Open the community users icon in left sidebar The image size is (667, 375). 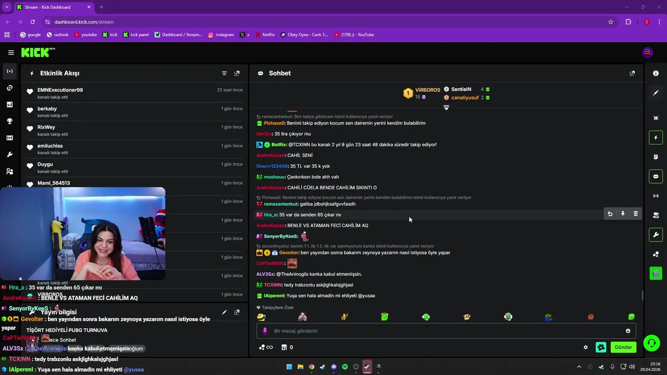tap(10, 171)
